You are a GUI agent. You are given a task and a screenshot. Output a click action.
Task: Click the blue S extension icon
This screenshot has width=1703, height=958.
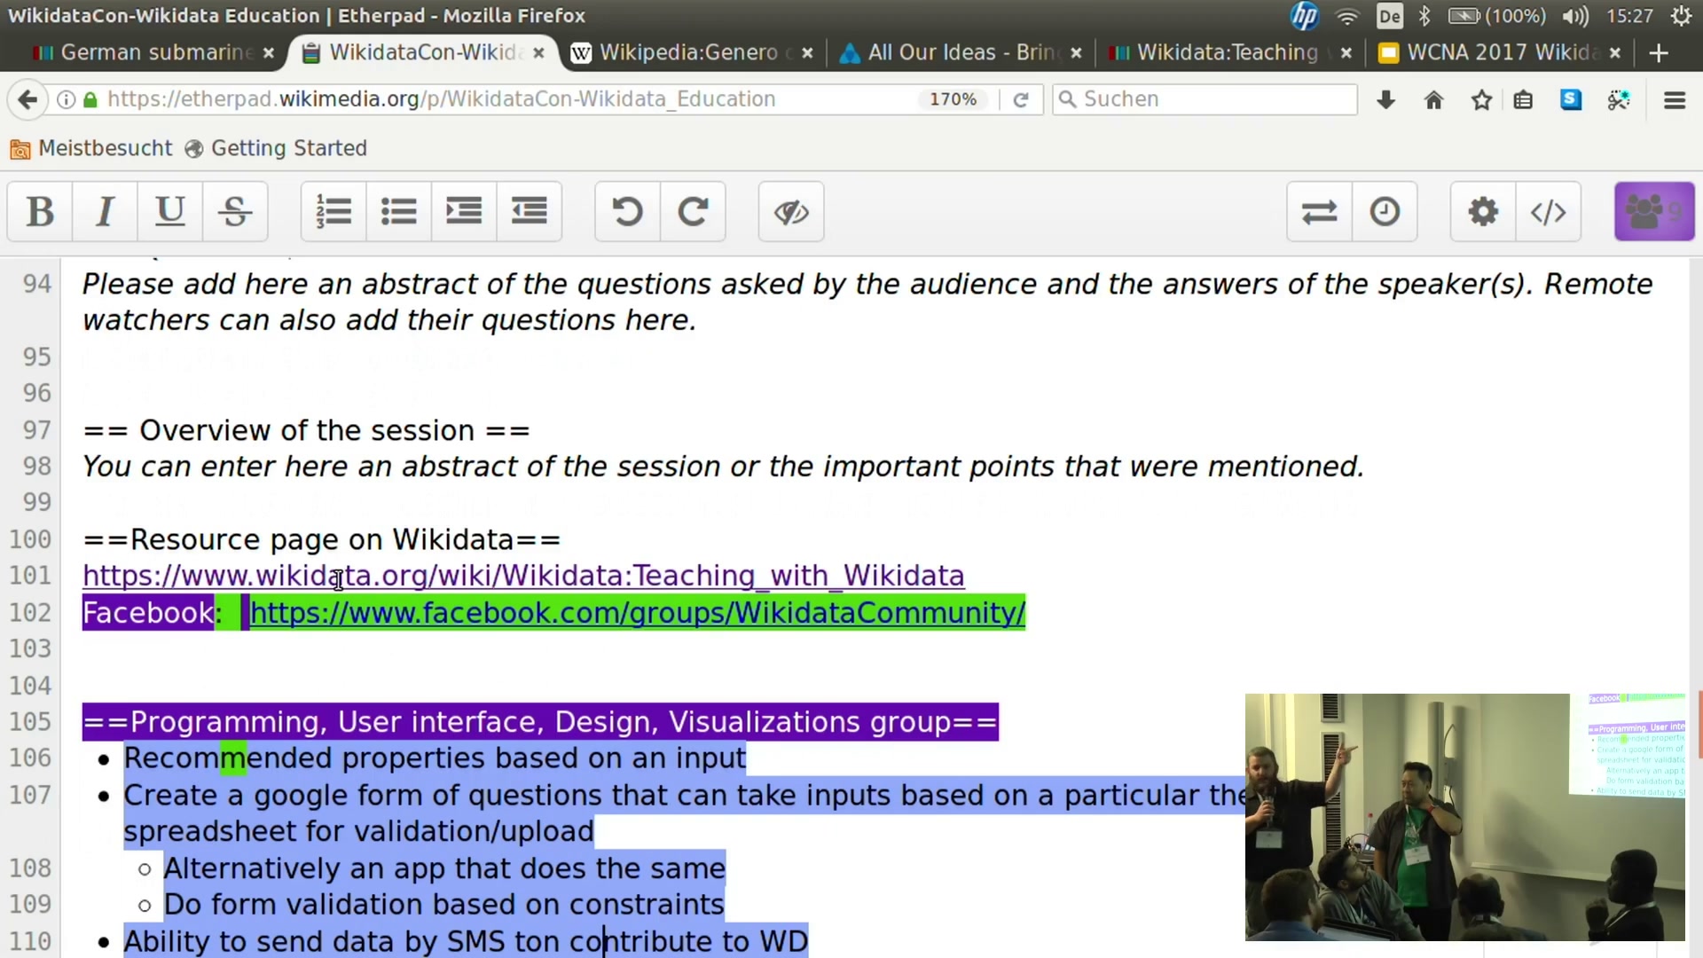[1571, 99]
